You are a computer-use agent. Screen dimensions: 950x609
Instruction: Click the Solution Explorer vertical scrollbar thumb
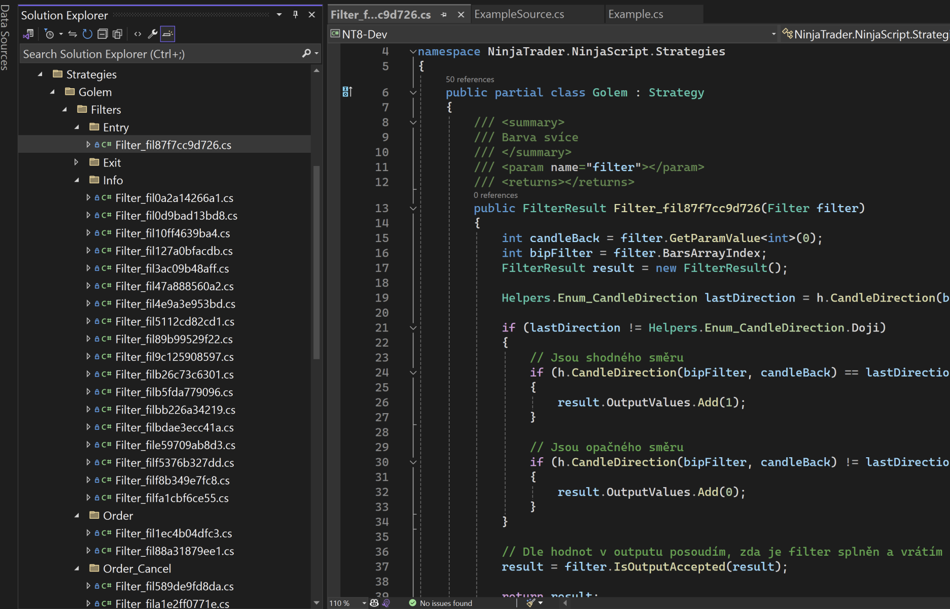click(316, 261)
